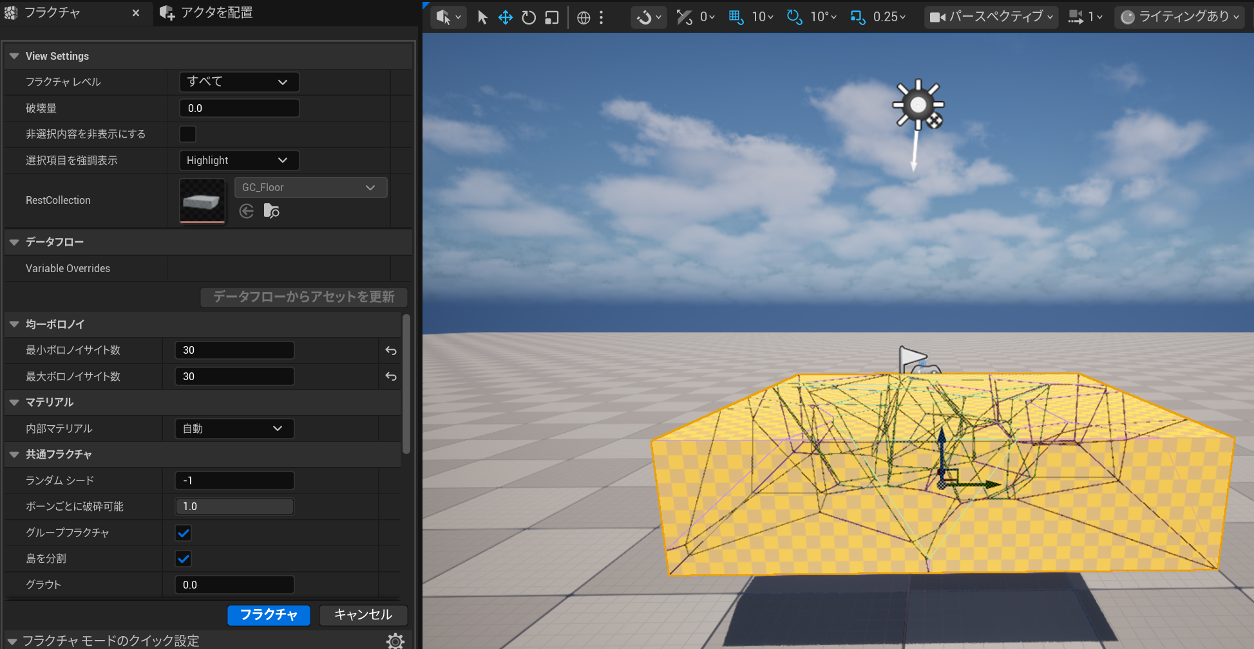This screenshot has height=649, width=1254.
Task: Enable 非選択内容を非表示にする checkbox
Action: 187,134
